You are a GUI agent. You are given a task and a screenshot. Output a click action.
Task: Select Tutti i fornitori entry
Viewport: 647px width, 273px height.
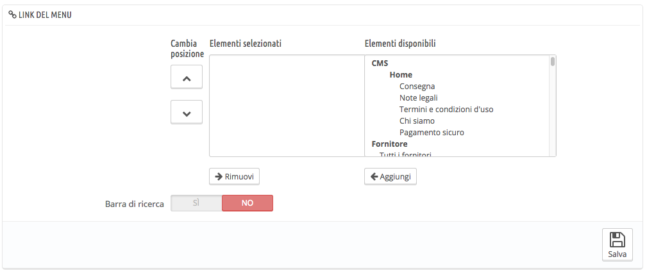coord(401,154)
